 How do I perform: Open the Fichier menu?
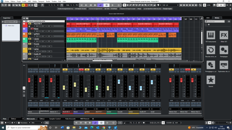click(7, 1)
